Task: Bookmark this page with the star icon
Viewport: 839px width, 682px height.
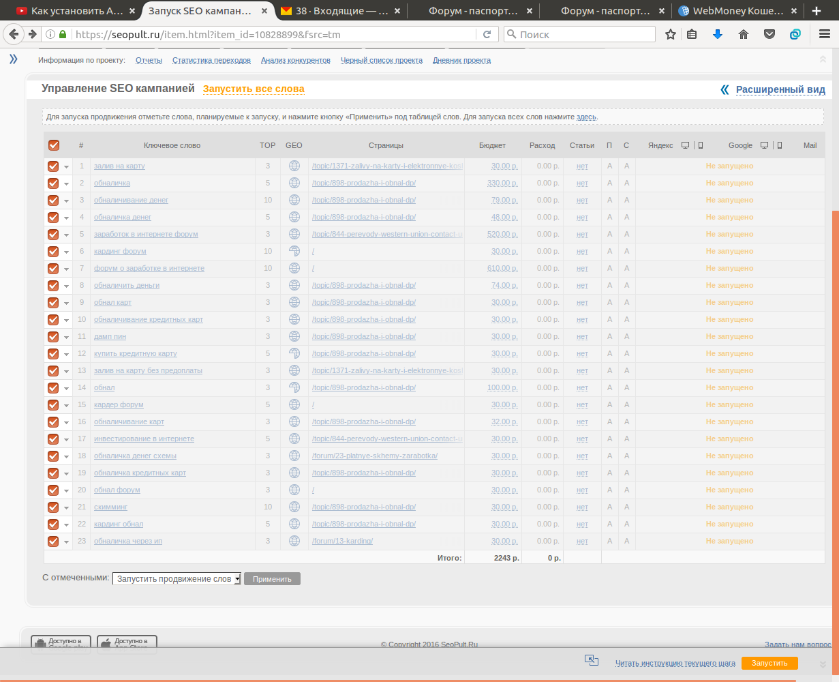Action: click(x=671, y=34)
